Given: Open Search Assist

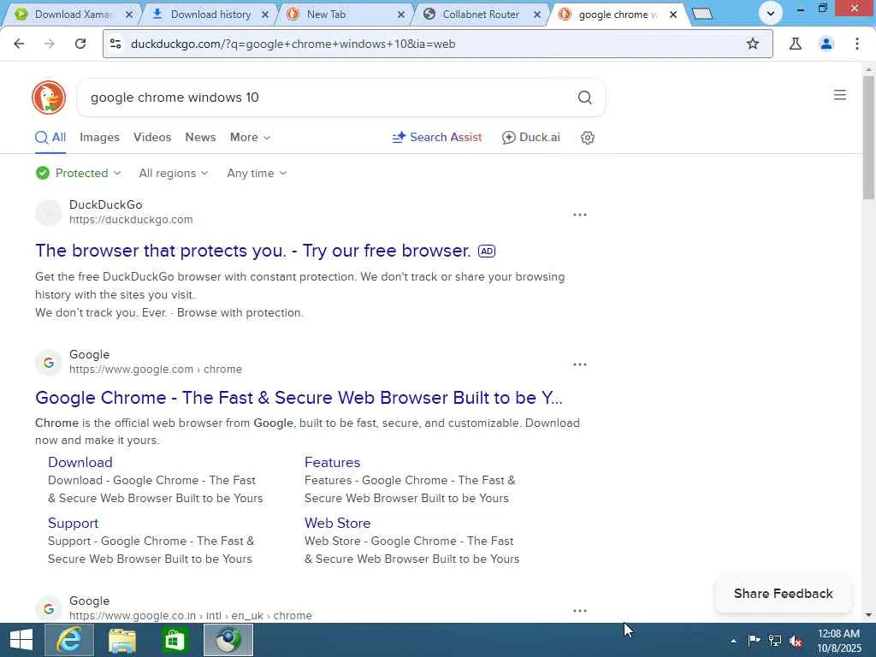Looking at the screenshot, I should tap(437, 138).
